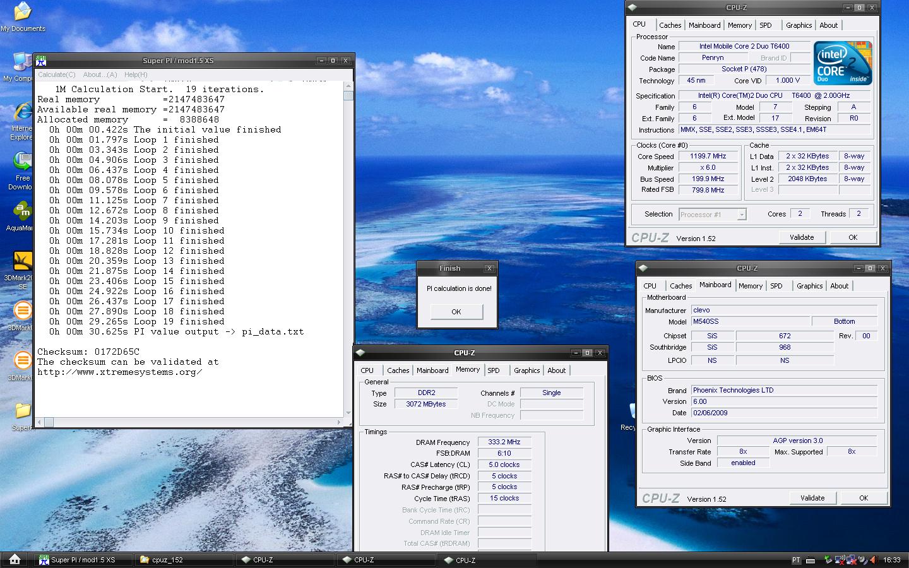Open Mainboard tab in CPU-Z processor window
909x568 pixels.
click(704, 25)
